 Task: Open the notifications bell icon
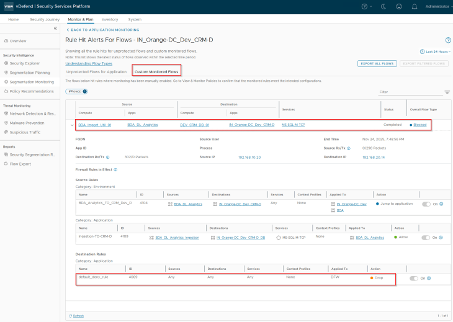click(414, 6)
